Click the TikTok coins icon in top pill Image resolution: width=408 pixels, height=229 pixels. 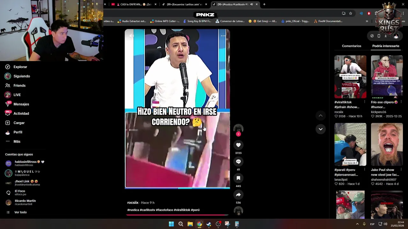(x=372, y=36)
